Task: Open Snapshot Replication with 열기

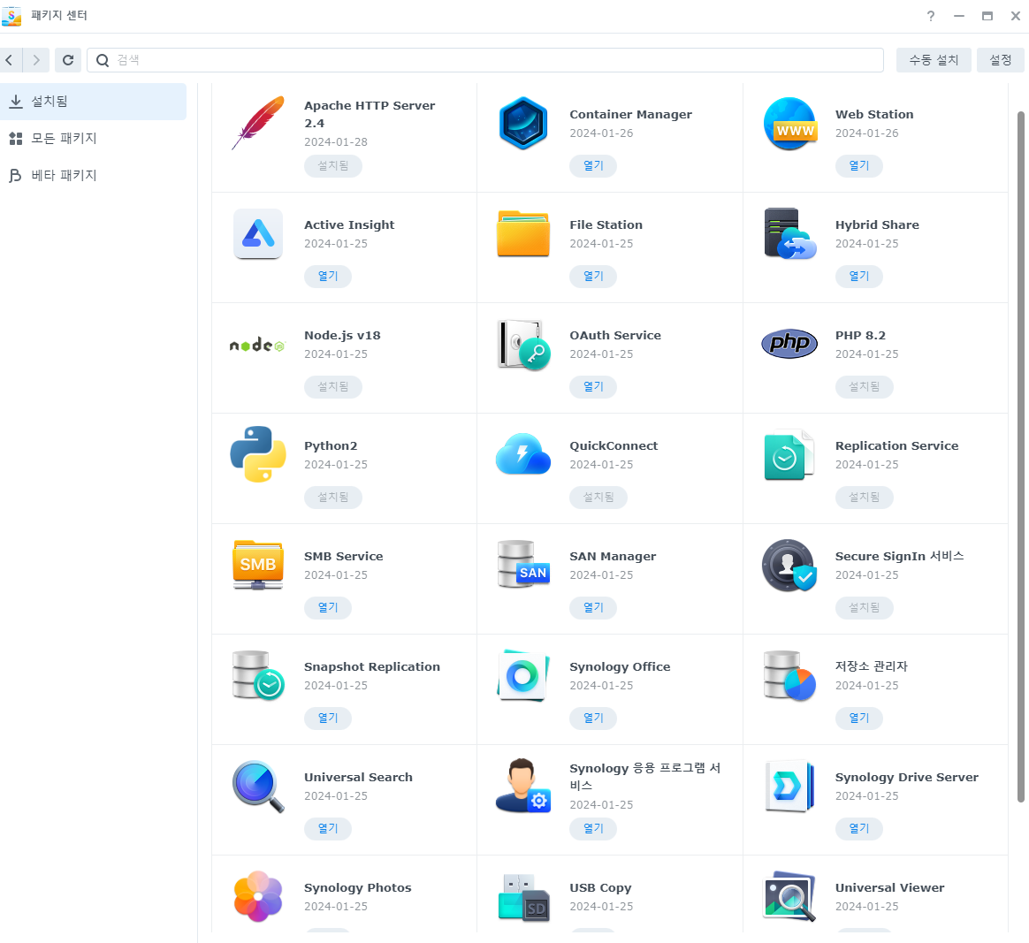Action: (x=327, y=719)
